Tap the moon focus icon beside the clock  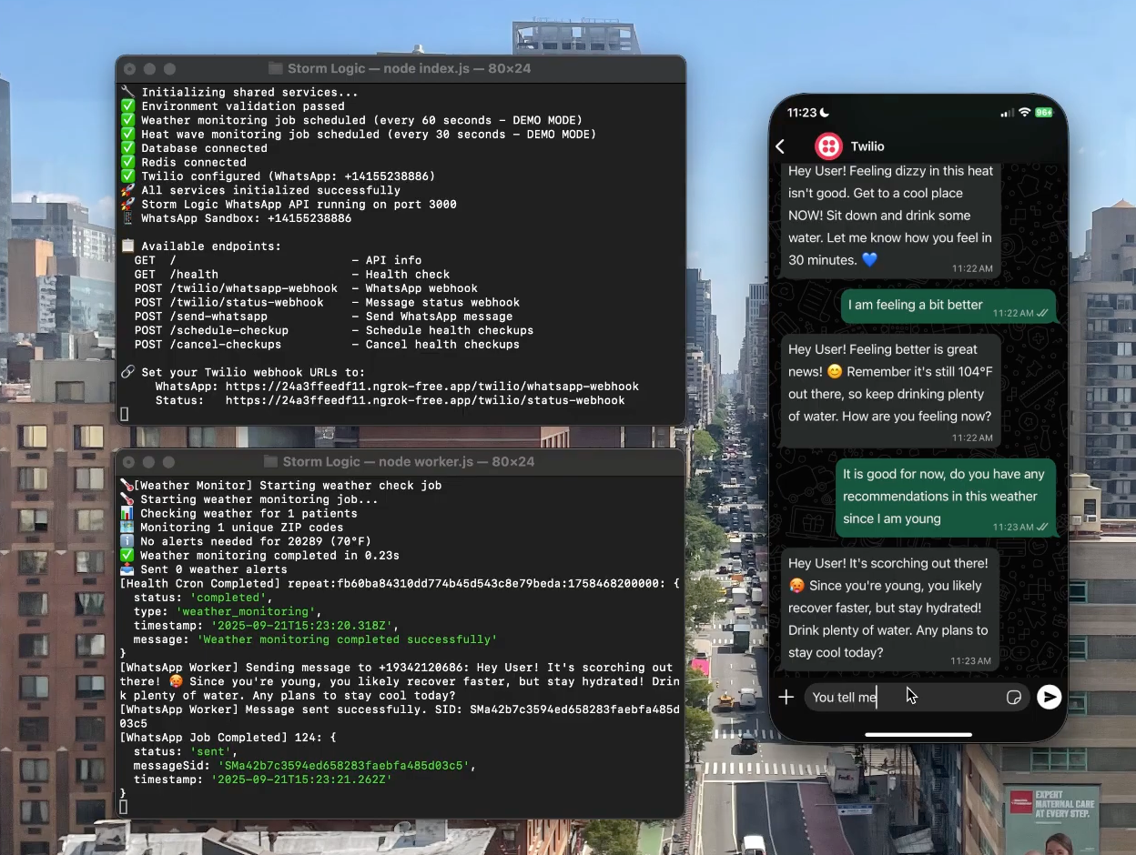tap(824, 113)
